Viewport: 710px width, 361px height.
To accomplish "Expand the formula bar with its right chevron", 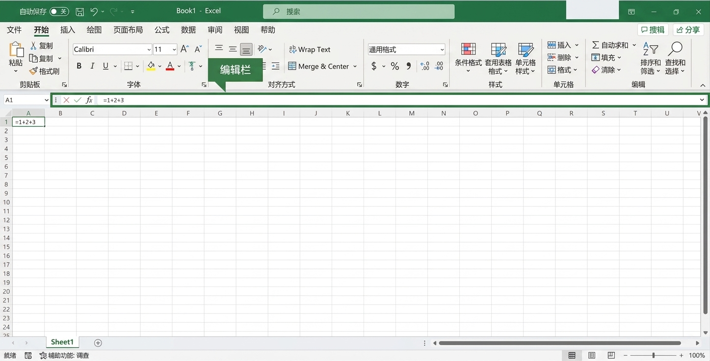I will (x=702, y=100).
